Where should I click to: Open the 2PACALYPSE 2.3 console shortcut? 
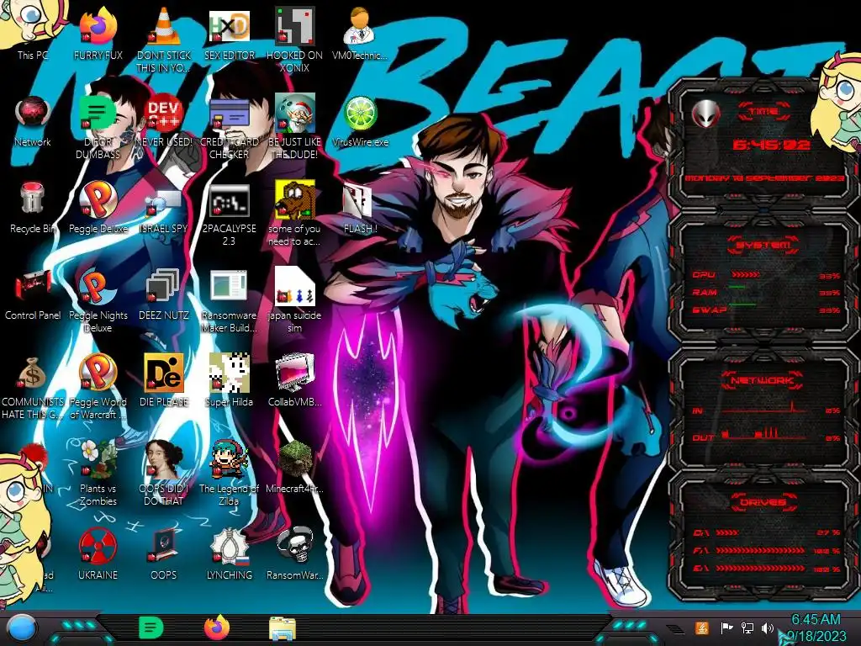(229, 213)
